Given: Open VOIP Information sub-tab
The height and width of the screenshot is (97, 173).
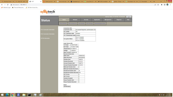Looking at the screenshot, I should tap(89, 23).
